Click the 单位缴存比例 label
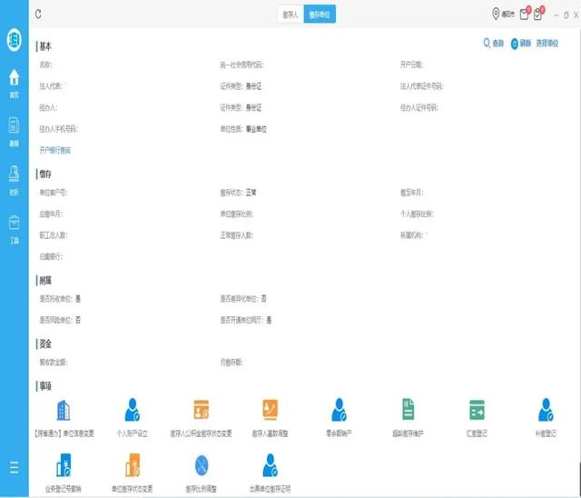Viewport: 581px width, 498px height. [x=236, y=214]
